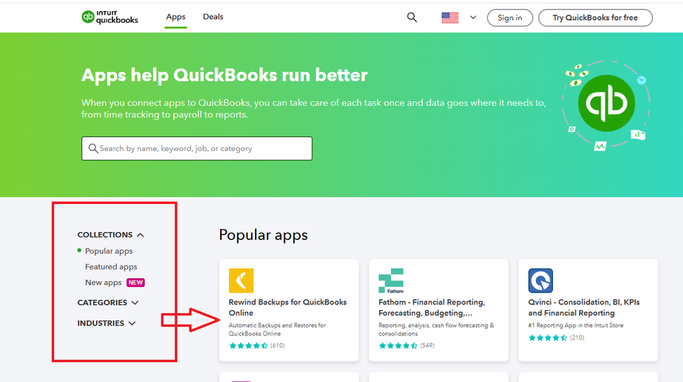The image size is (683, 382).
Task: Select Popular apps collection
Action: pos(109,251)
